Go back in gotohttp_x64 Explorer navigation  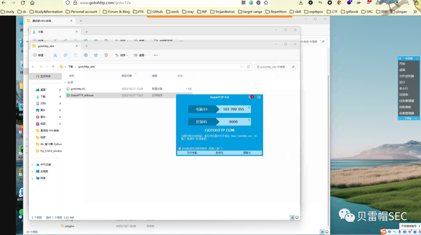(33, 67)
